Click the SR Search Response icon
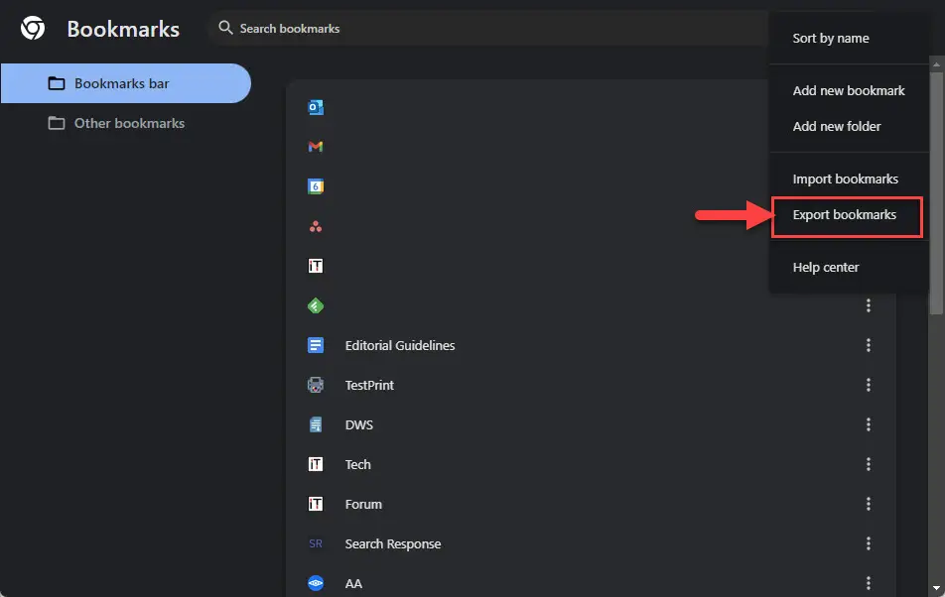This screenshot has width=945, height=597. [x=316, y=544]
